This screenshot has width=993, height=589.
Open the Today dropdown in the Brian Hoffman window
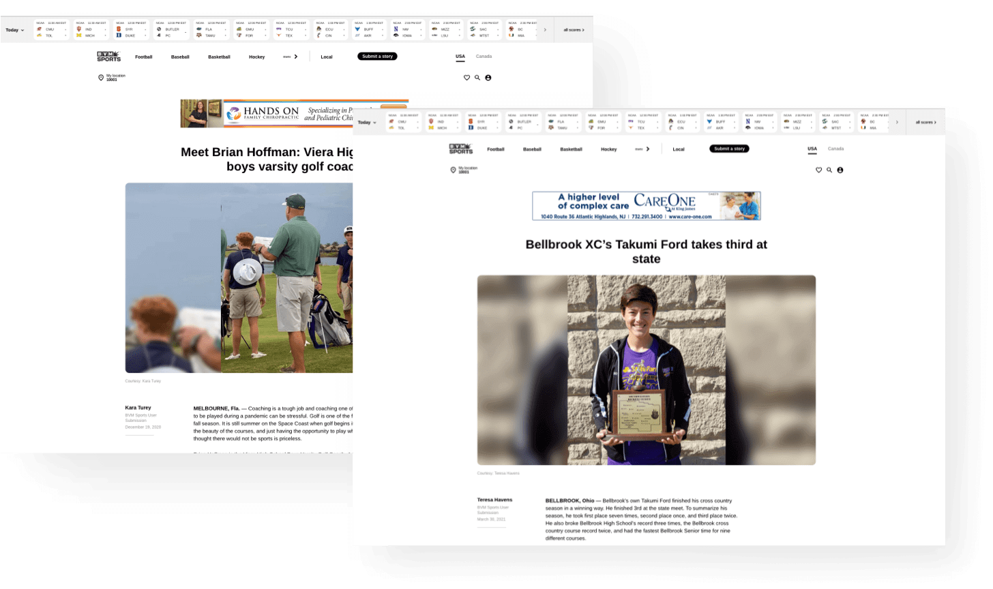coord(15,30)
